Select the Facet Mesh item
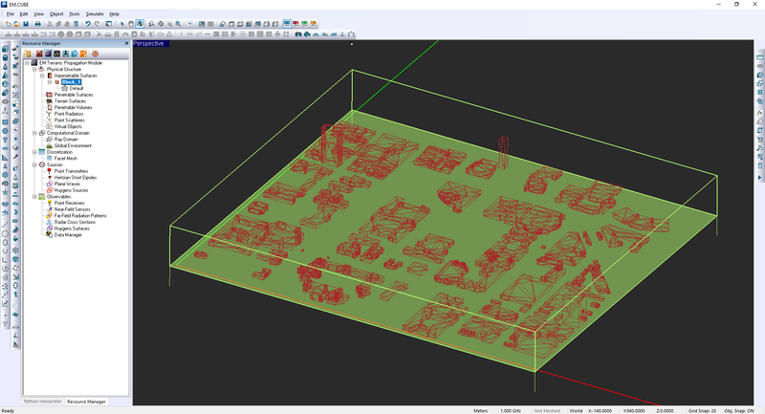This screenshot has height=414, width=765. pos(66,158)
